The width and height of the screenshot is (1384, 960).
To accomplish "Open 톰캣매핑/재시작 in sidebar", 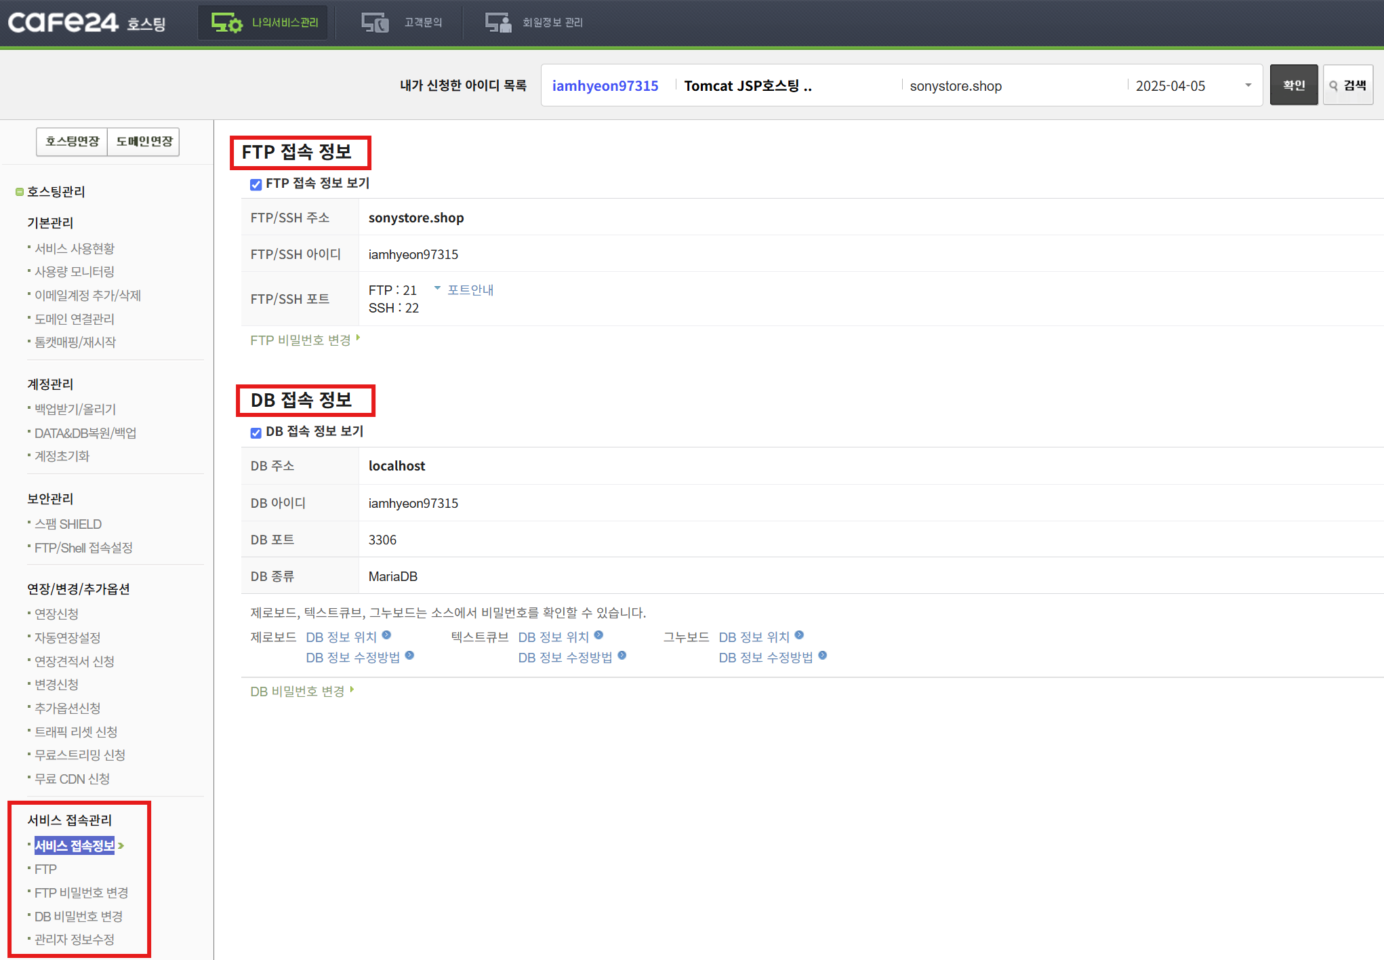I will (75, 342).
